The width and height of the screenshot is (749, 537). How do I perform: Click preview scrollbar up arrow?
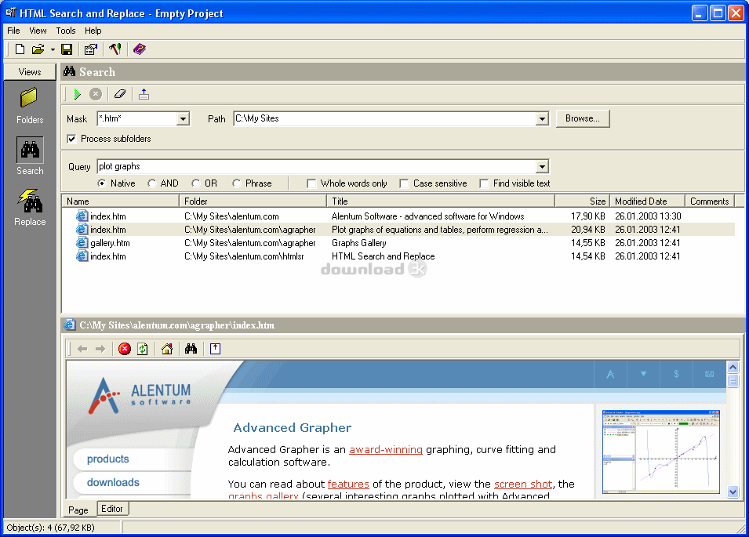pyautogui.click(x=733, y=367)
